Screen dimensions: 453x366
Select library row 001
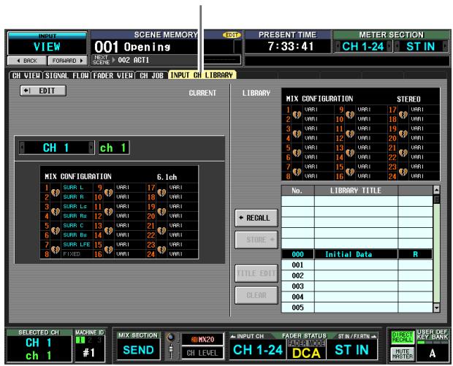(x=357, y=265)
